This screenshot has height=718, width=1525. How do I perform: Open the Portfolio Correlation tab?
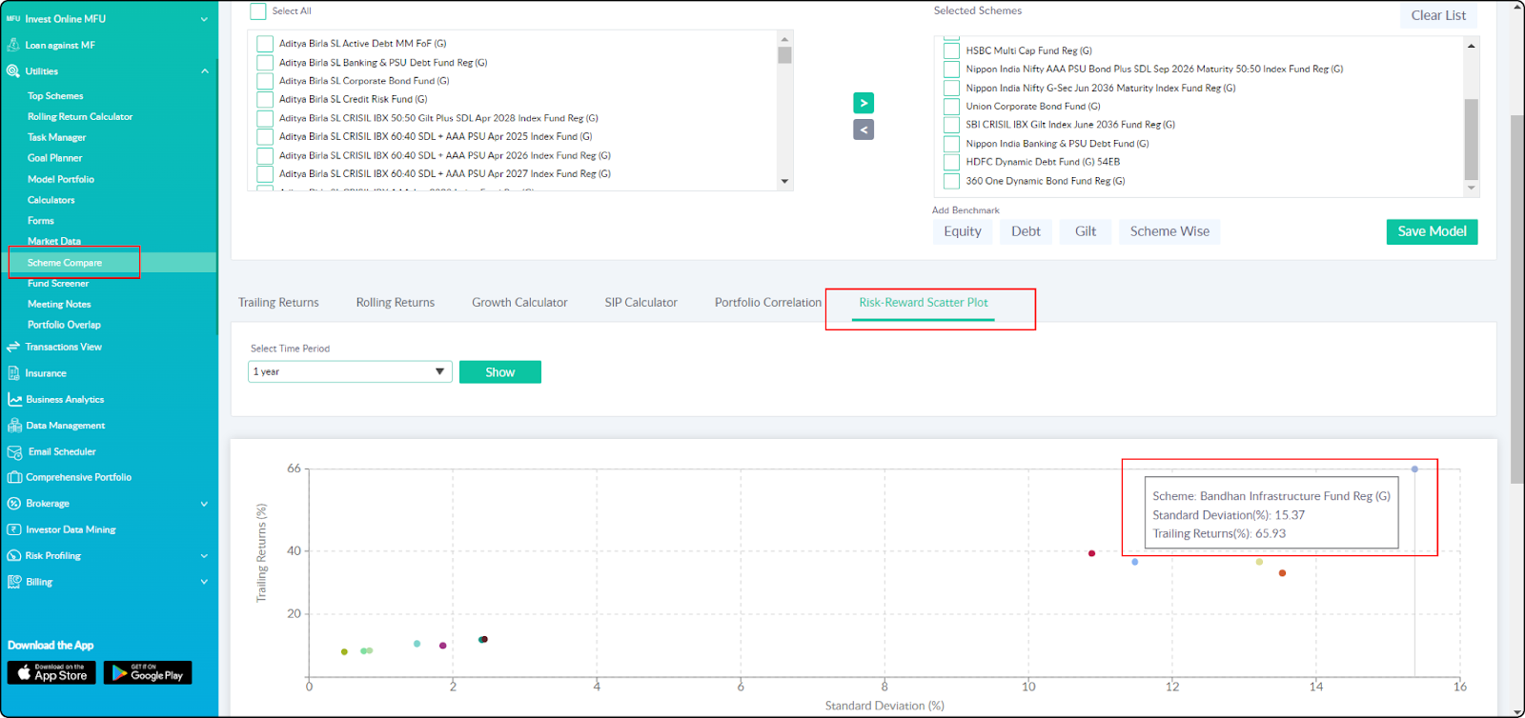tap(768, 303)
